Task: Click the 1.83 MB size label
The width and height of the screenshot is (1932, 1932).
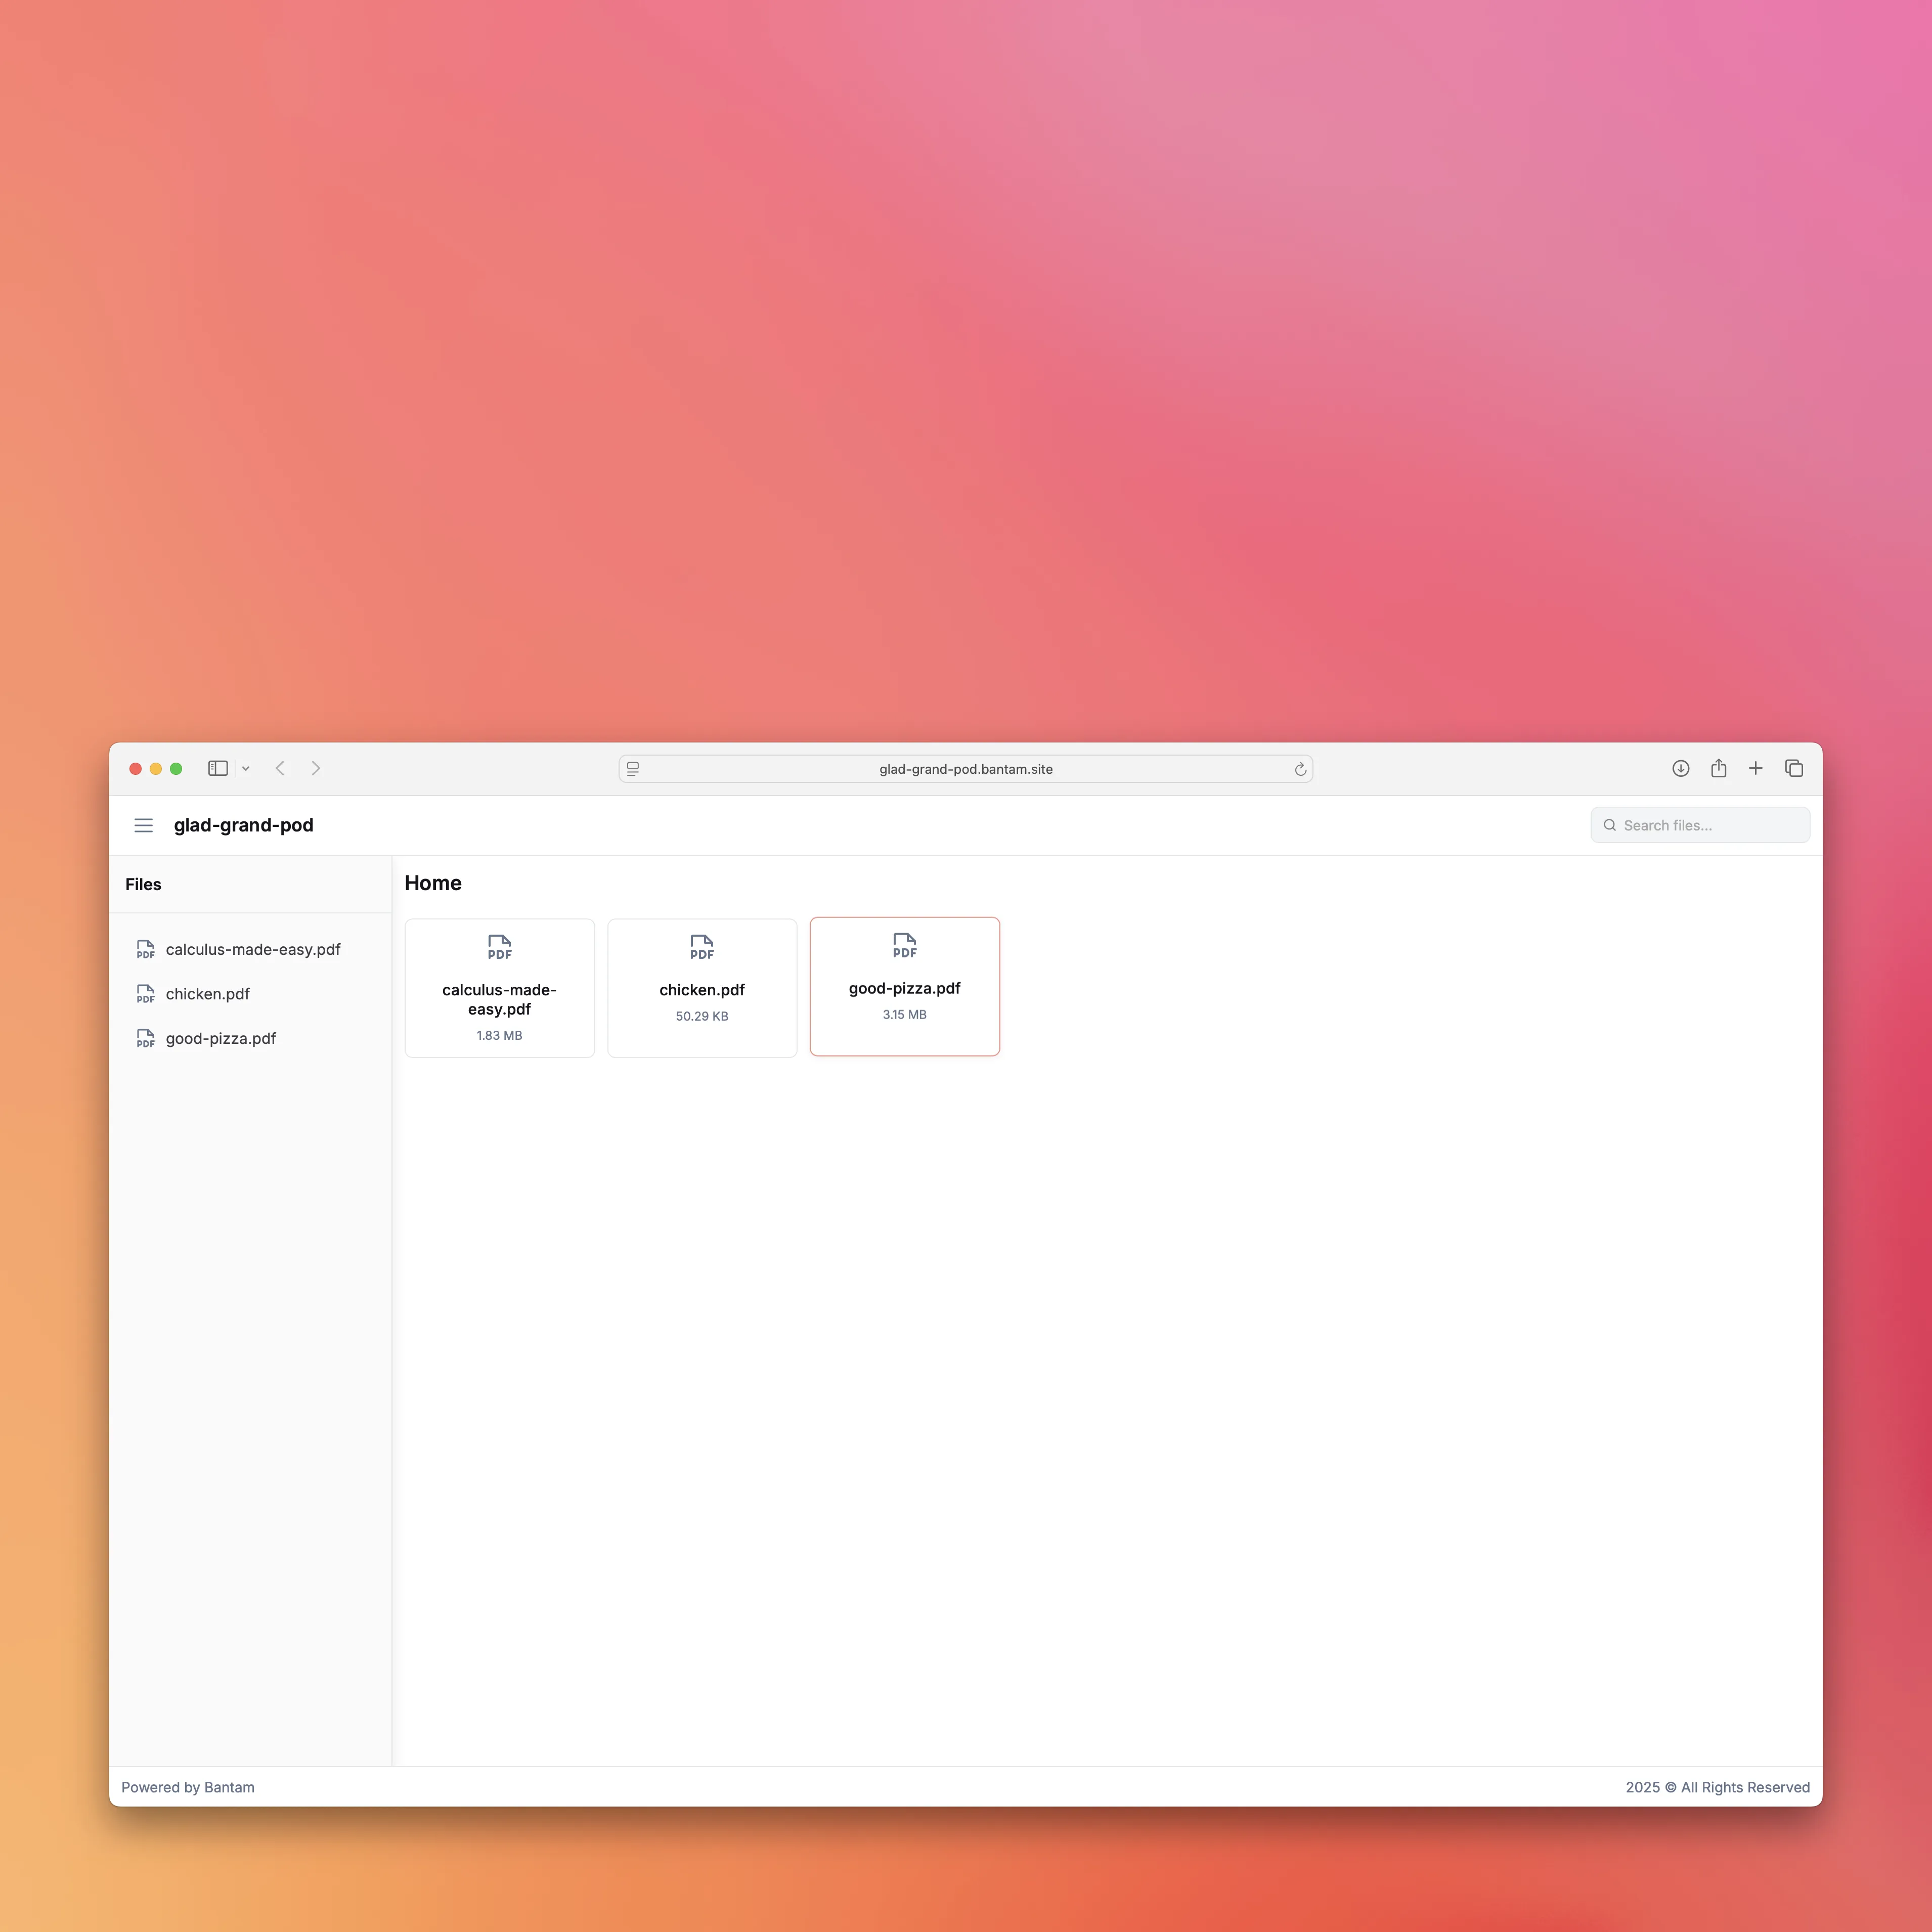Action: pos(500,1035)
